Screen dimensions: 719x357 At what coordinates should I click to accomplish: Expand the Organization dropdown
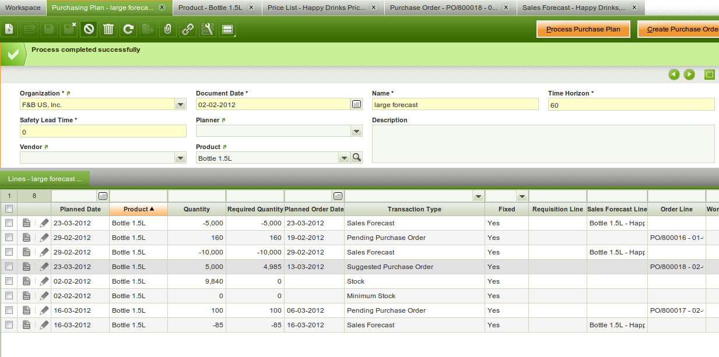180,105
